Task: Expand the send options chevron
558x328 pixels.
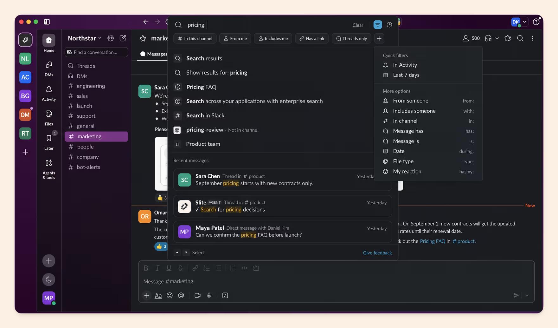Action: (x=527, y=295)
